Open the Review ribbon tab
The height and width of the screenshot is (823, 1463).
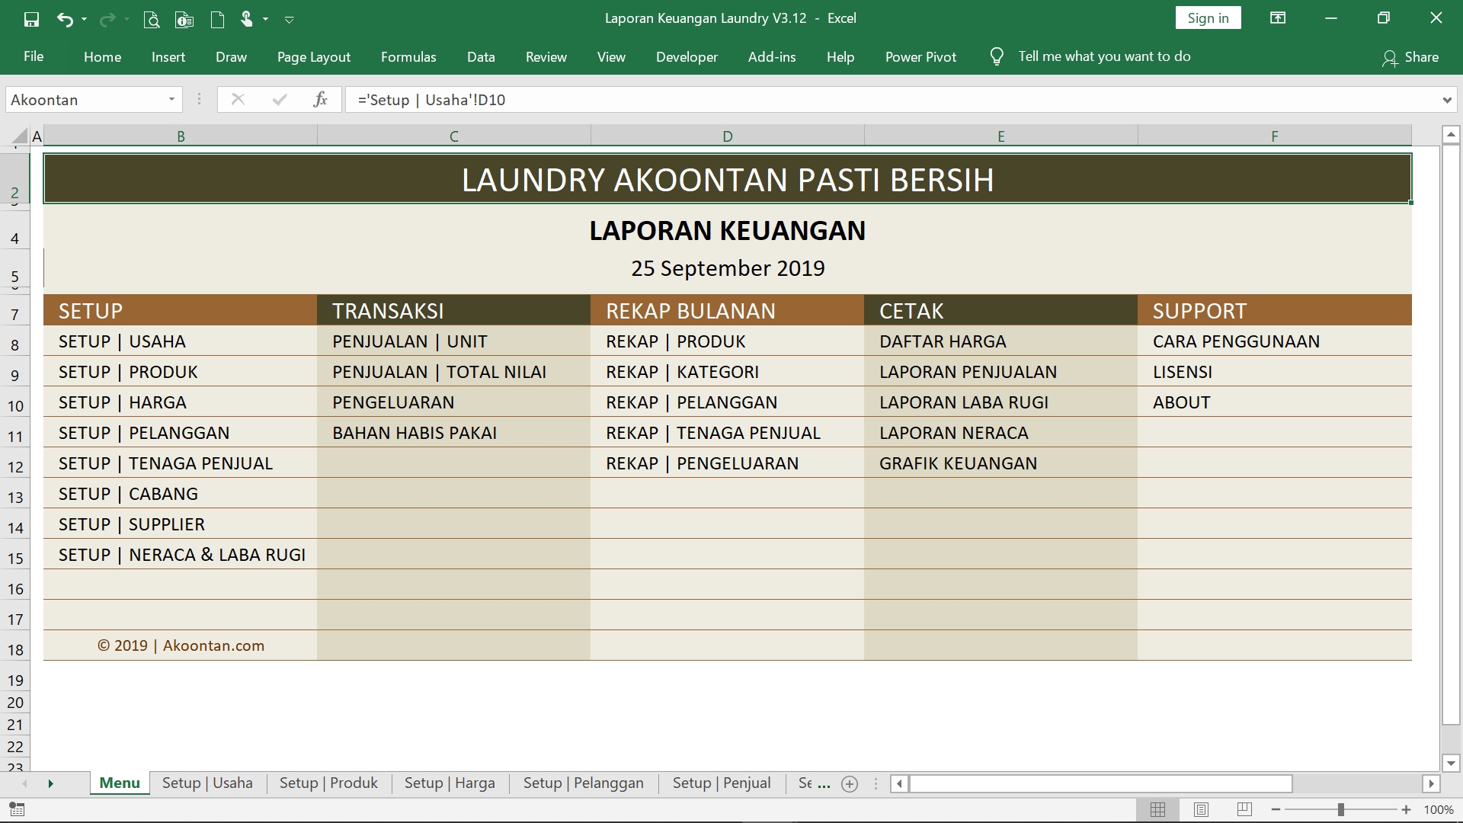pyautogui.click(x=546, y=56)
